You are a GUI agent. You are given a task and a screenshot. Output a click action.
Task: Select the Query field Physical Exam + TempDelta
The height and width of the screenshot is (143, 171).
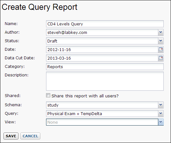coord(102,114)
